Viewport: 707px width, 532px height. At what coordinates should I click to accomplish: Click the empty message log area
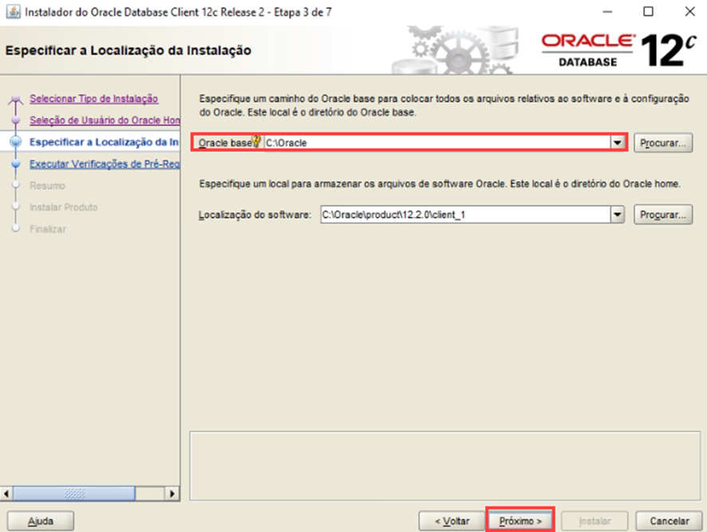[445, 466]
